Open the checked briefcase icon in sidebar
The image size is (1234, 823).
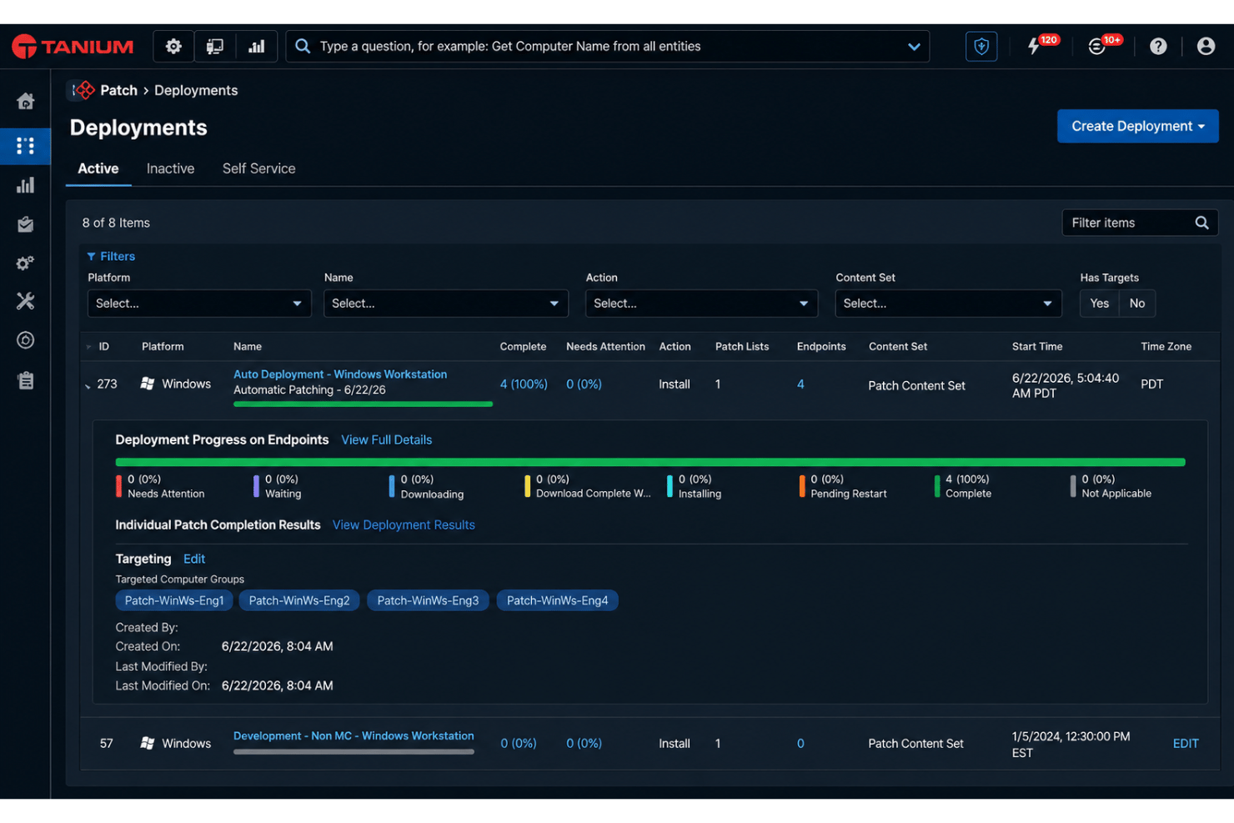[26, 224]
